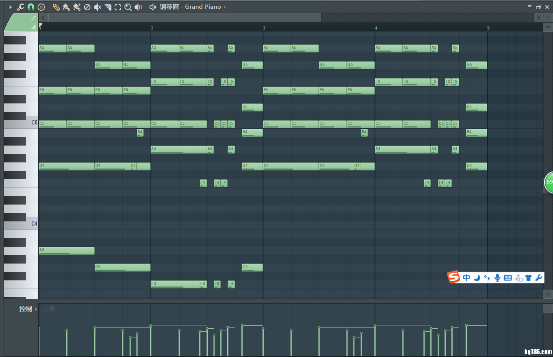Open the Sogou skin shirt icon
The width and height of the screenshot is (553, 357).
[528, 278]
